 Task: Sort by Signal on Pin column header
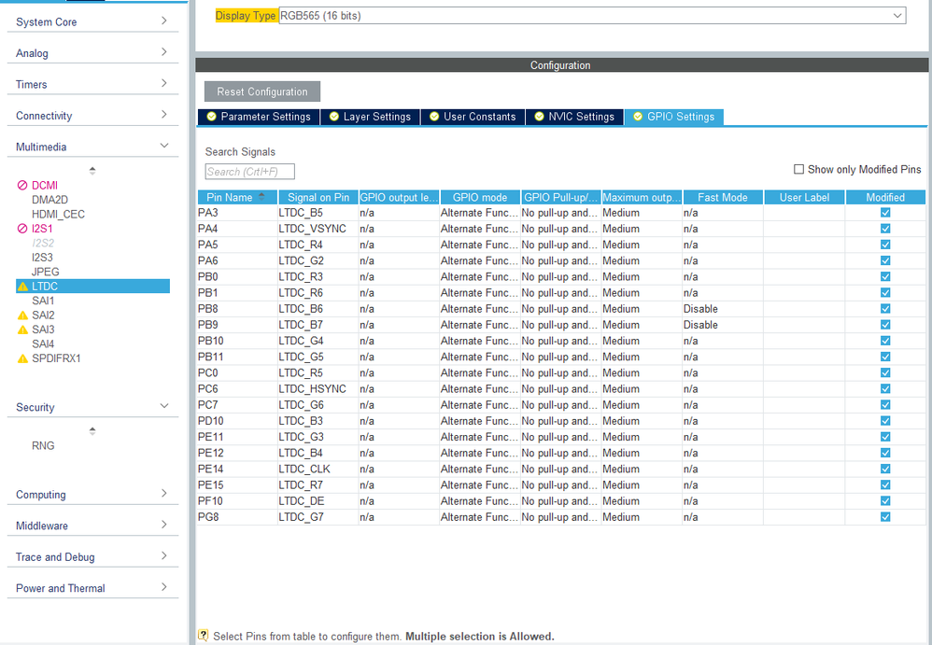click(318, 197)
